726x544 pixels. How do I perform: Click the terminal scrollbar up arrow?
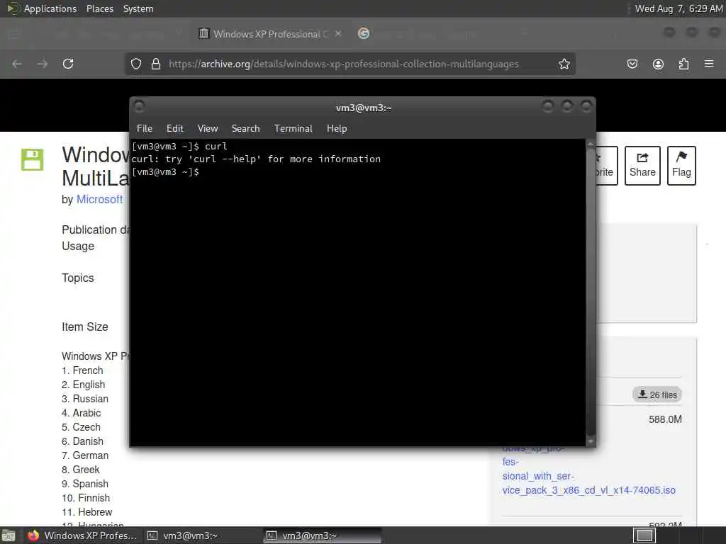click(x=591, y=144)
